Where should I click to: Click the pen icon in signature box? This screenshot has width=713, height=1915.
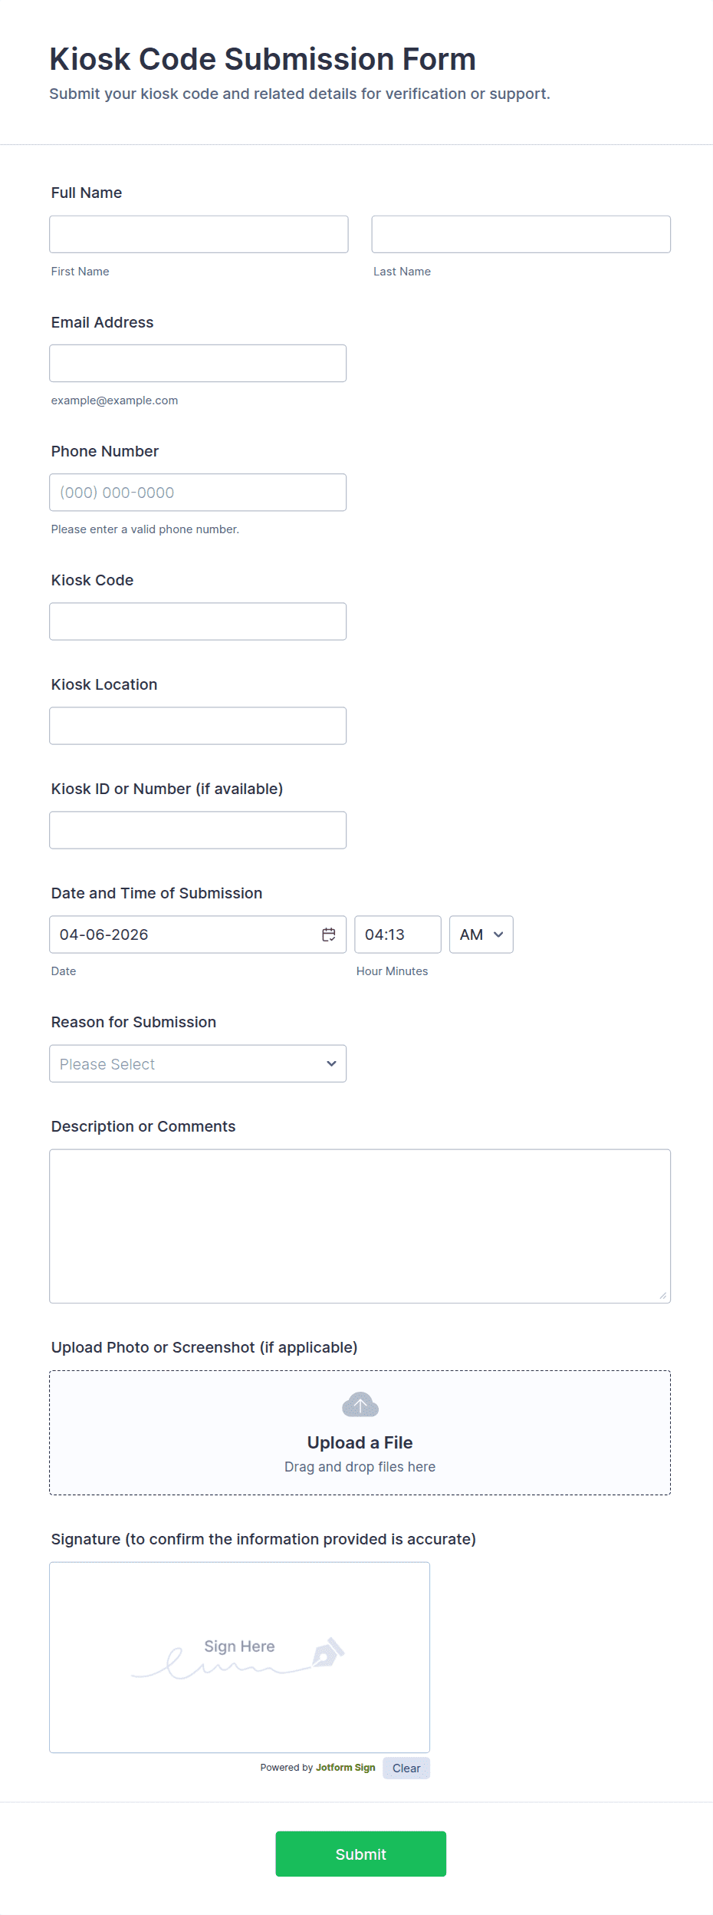pos(328,1653)
